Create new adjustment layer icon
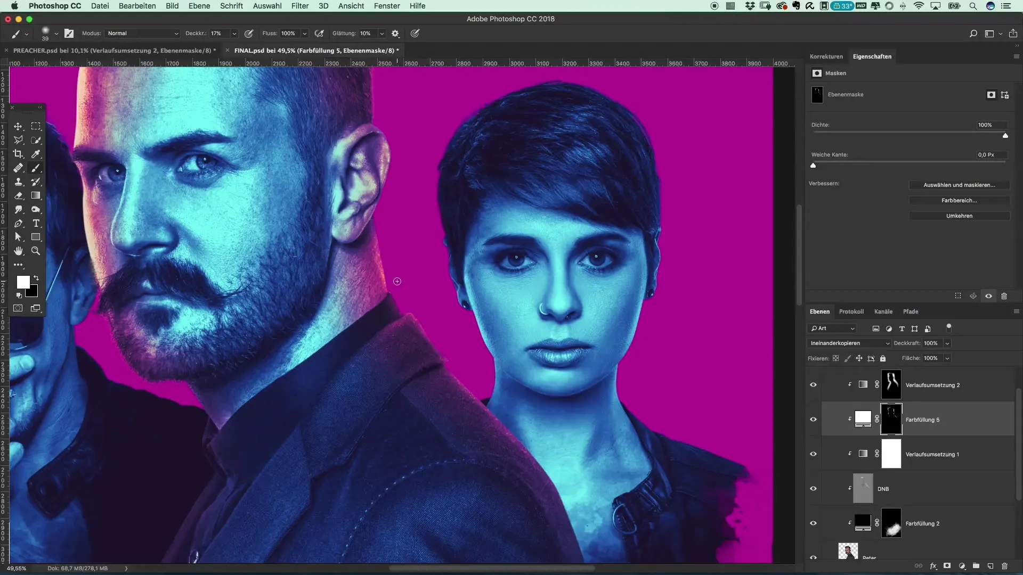 tap(962, 566)
